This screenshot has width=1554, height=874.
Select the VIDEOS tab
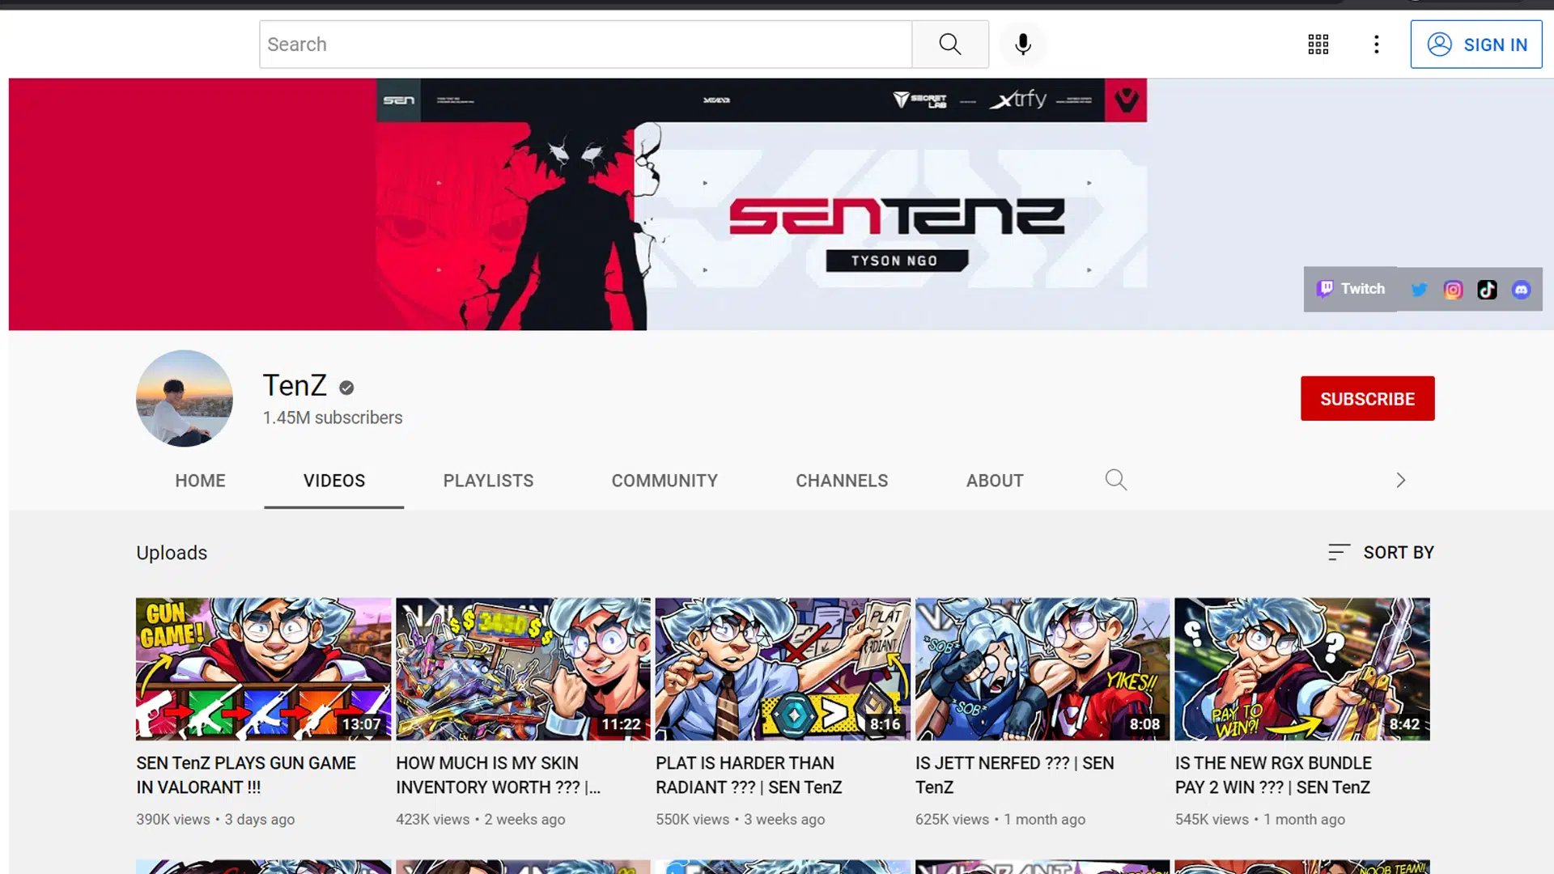pyautogui.click(x=334, y=481)
